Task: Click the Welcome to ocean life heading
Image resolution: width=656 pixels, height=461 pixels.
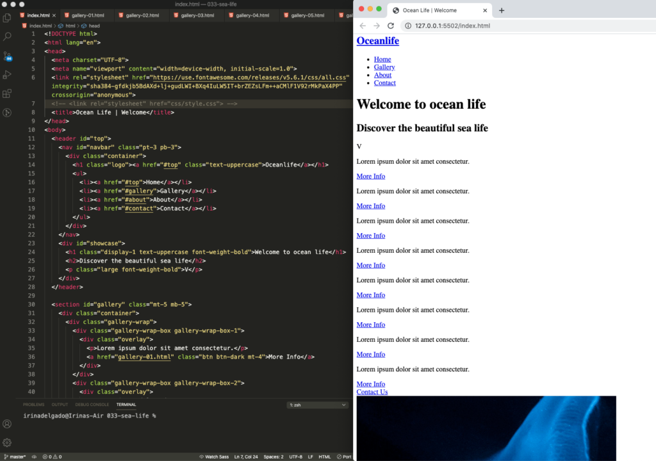Action: 421,104
